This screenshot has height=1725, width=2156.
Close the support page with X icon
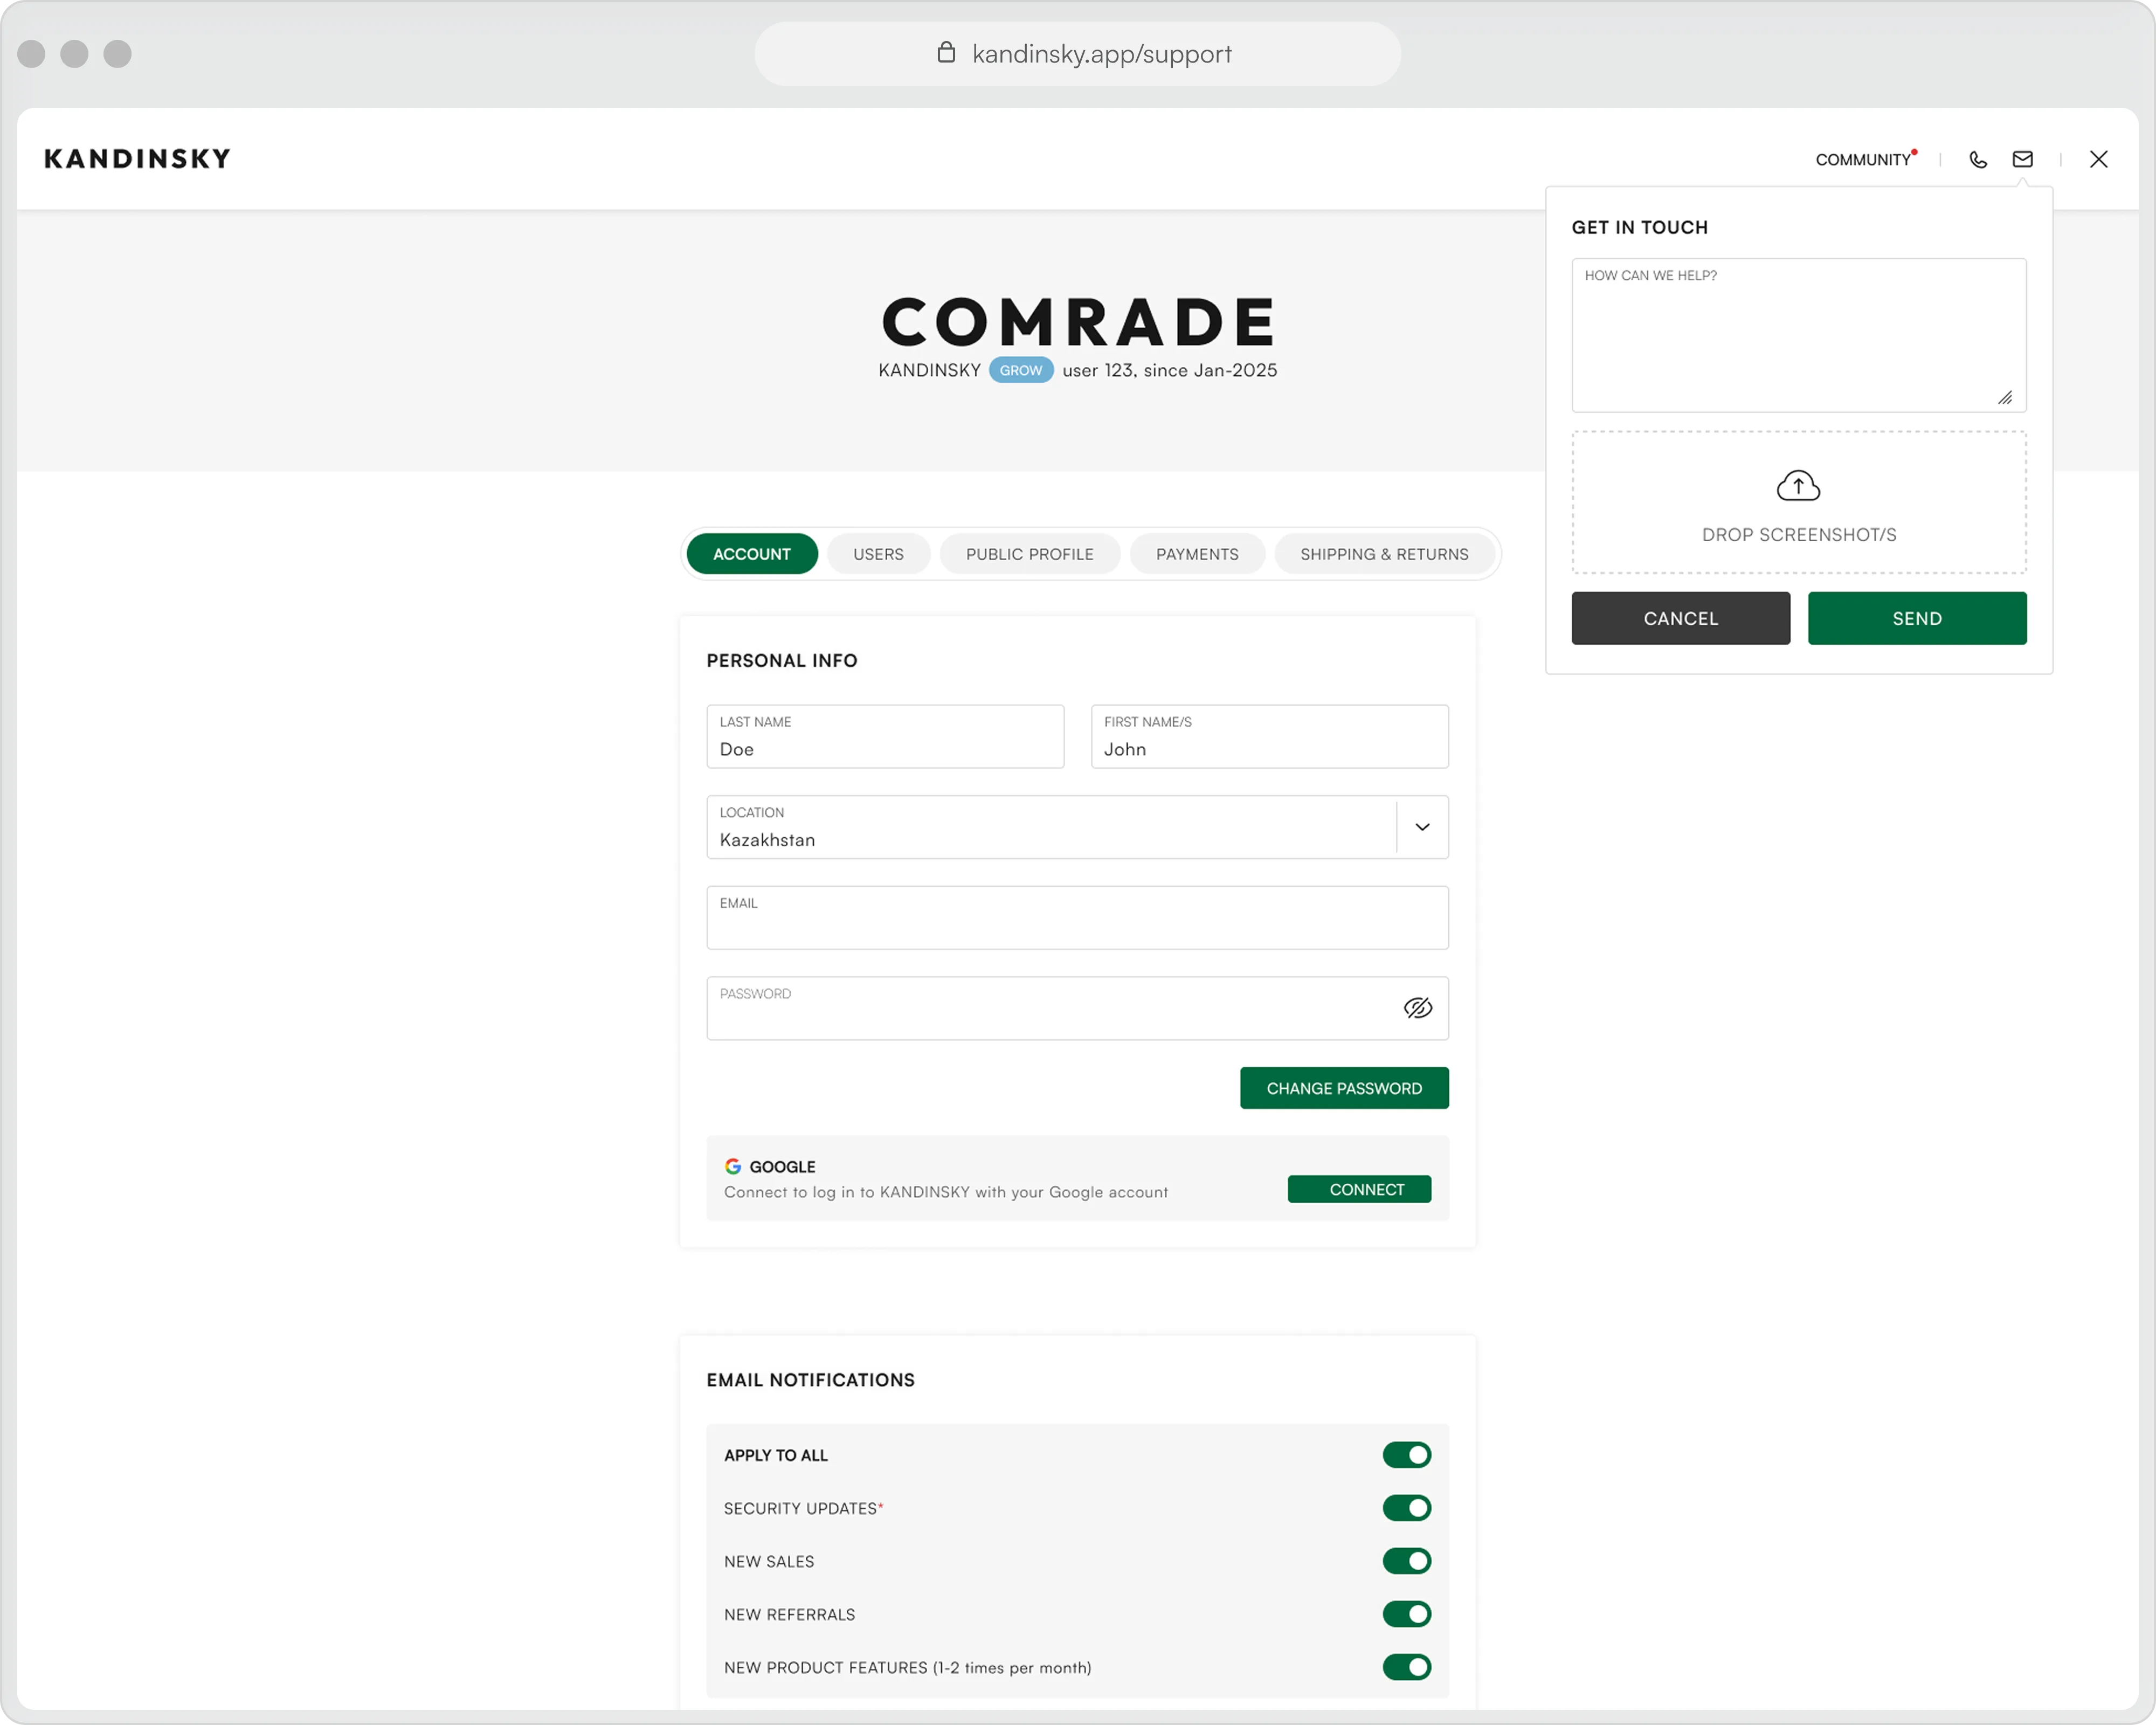2098,159
